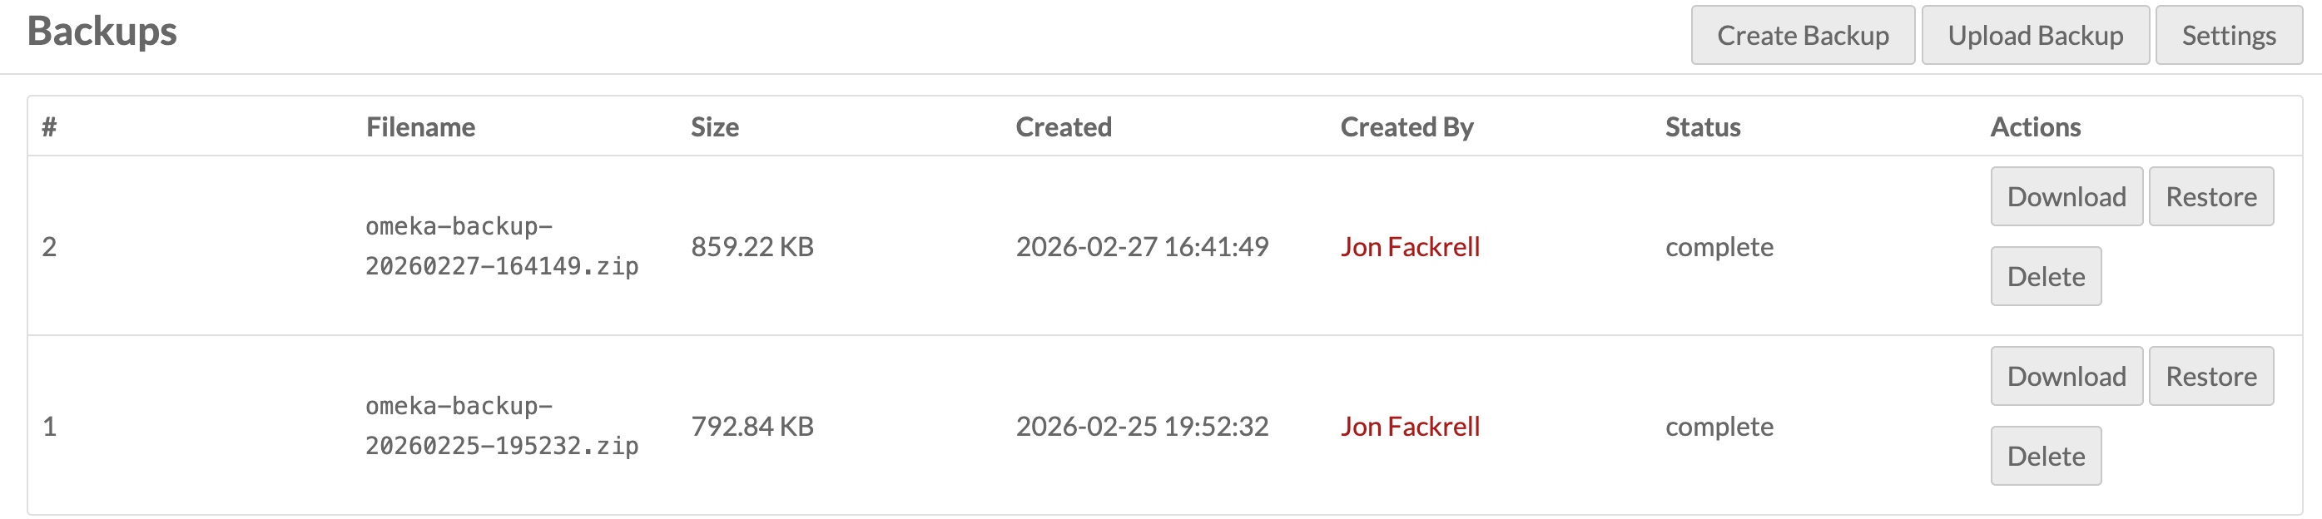The width and height of the screenshot is (2322, 519).
Task: Click the Created column header
Action: click(1064, 127)
